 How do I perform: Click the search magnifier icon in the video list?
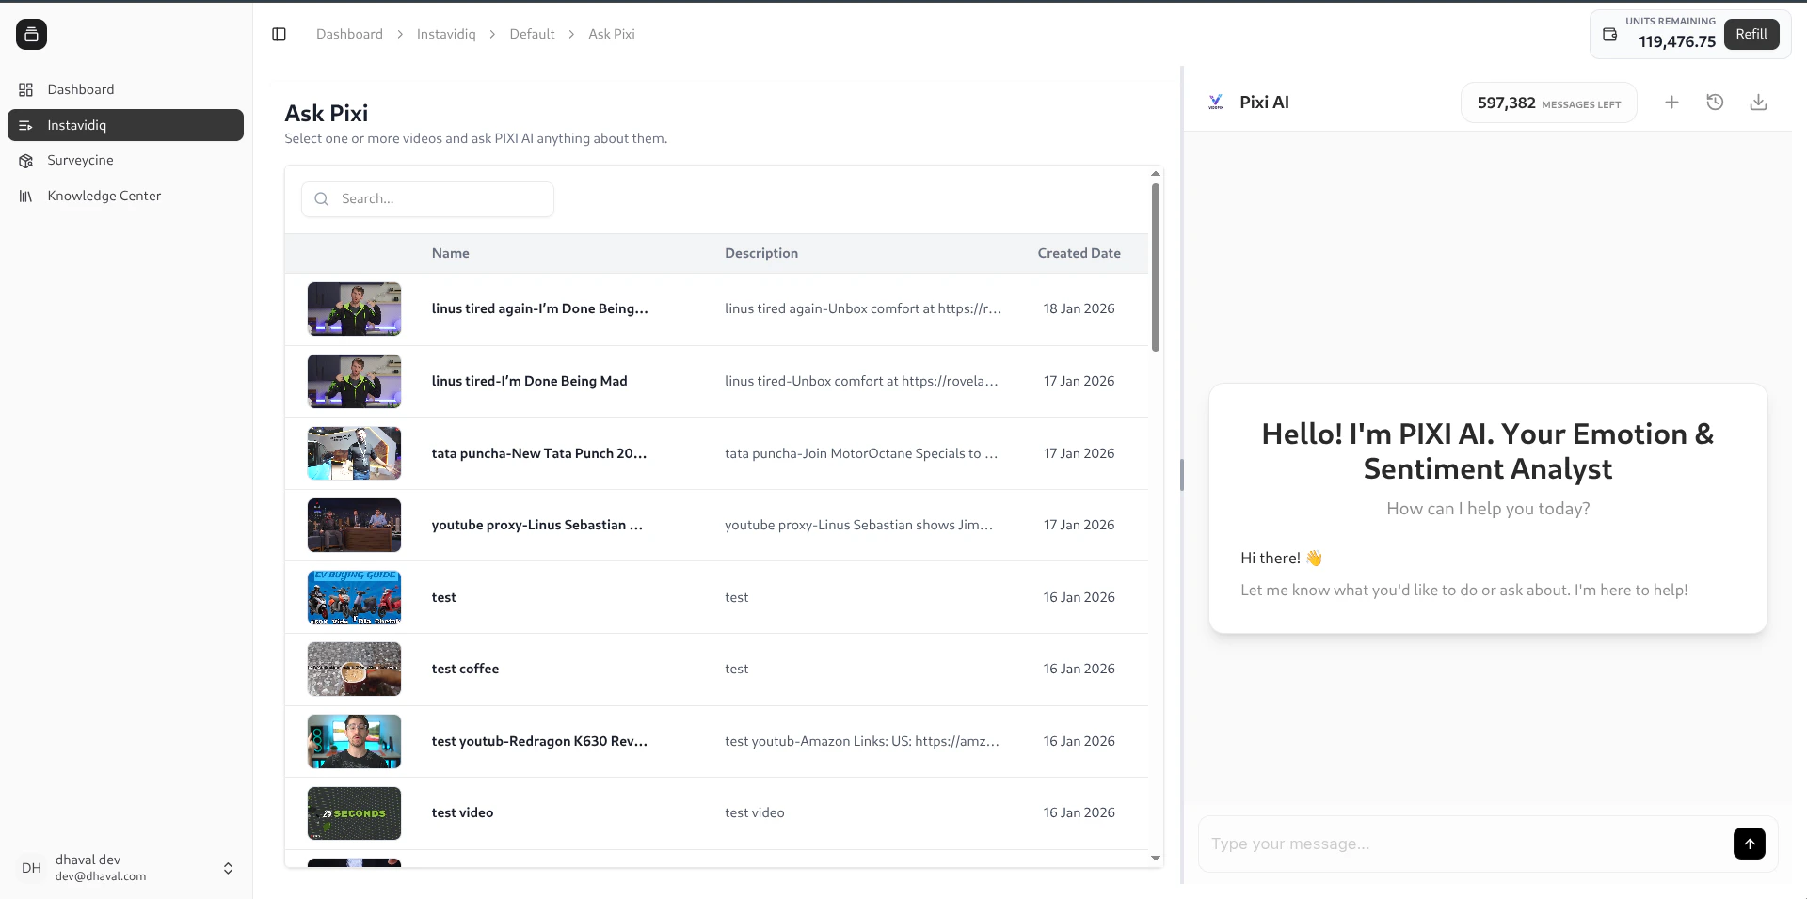pyautogui.click(x=321, y=198)
